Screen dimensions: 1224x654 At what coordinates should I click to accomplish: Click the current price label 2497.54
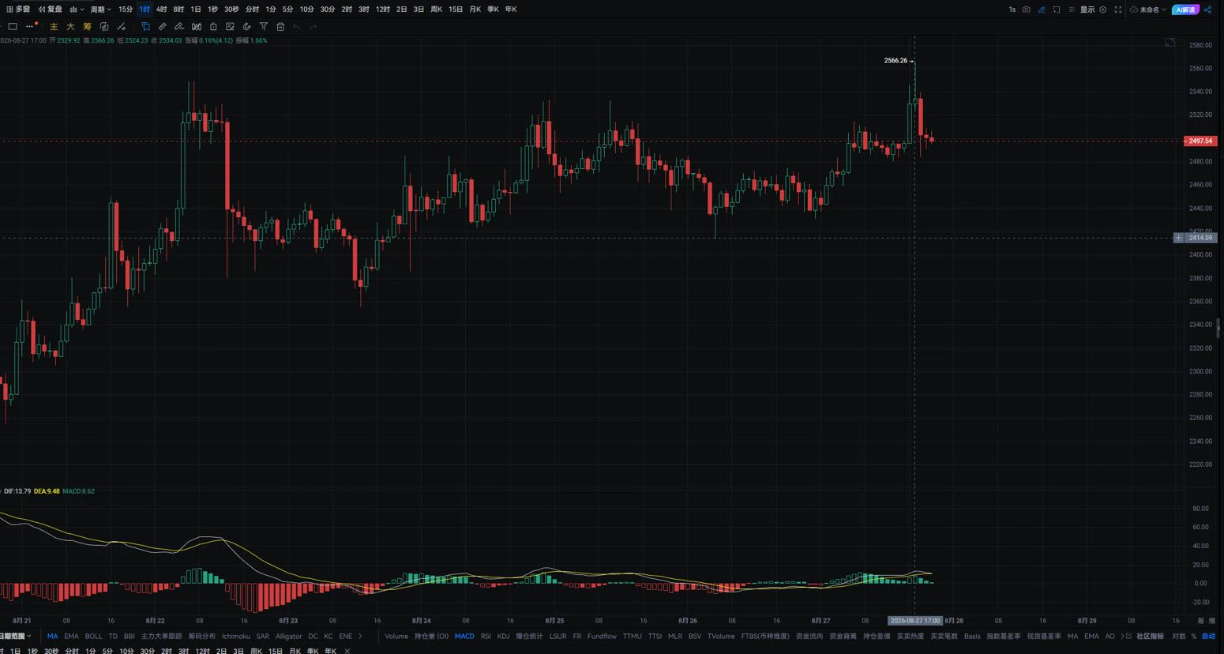point(1200,141)
